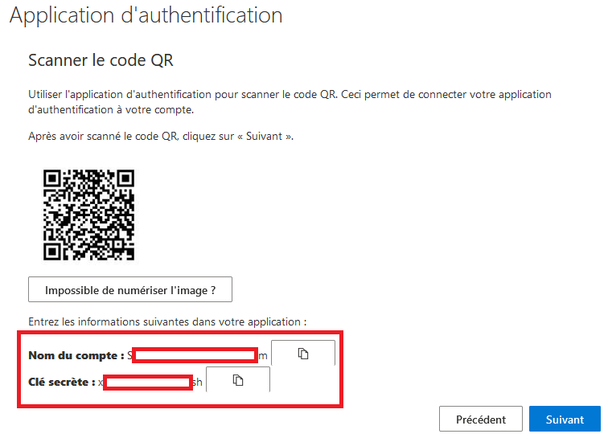Click the QR code image
Viewport: 608px width, 438px height.
88,215
